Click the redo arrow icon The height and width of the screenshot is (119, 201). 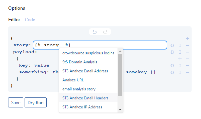[105, 32]
